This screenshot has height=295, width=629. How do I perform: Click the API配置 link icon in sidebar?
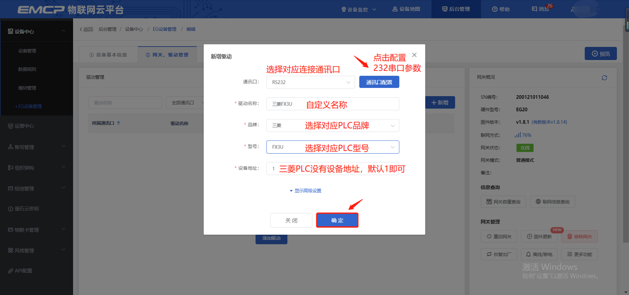11,271
